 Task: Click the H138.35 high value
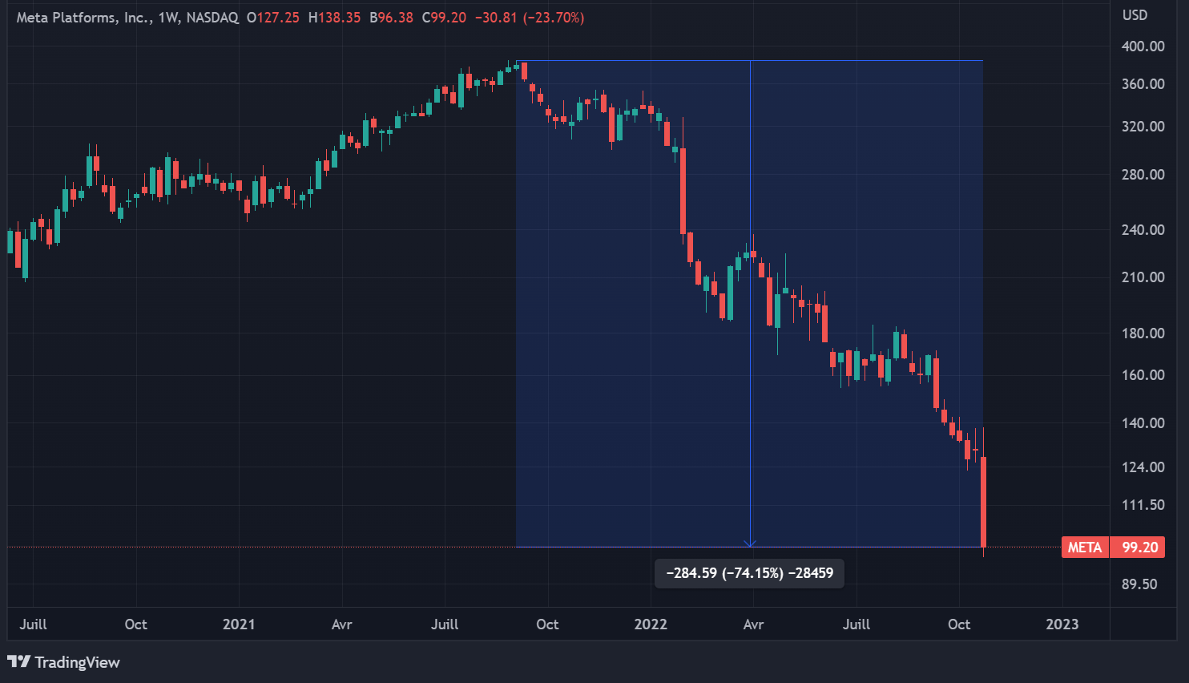click(x=335, y=18)
